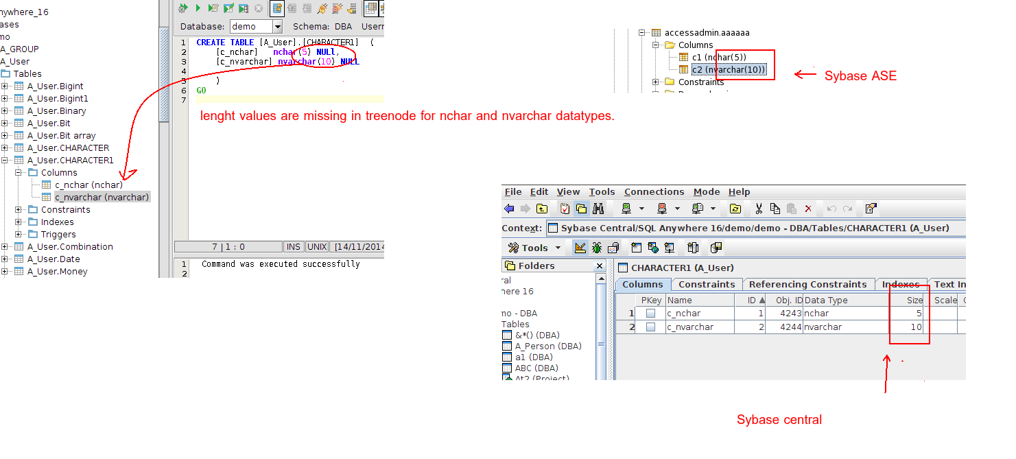Select the c_nchar (nchar) column tree node

coord(88,185)
